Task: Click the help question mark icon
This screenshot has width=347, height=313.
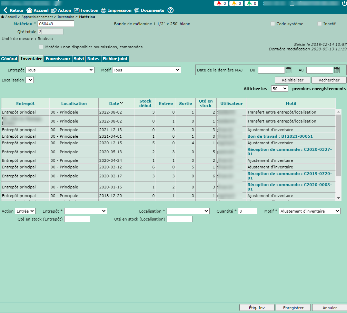Action: click(x=170, y=10)
